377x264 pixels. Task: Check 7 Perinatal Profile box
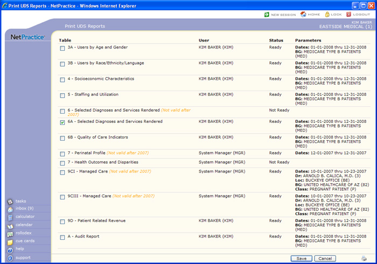click(x=62, y=154)
